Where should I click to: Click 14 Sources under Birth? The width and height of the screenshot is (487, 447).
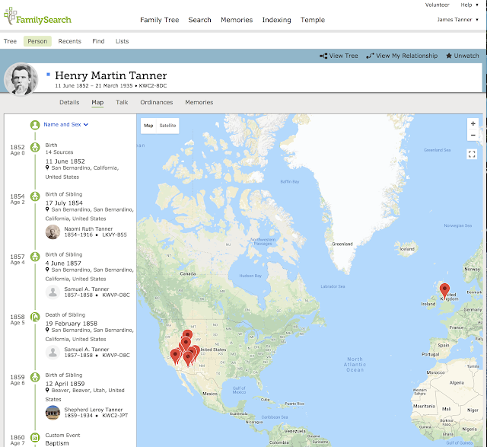point(59,152)
